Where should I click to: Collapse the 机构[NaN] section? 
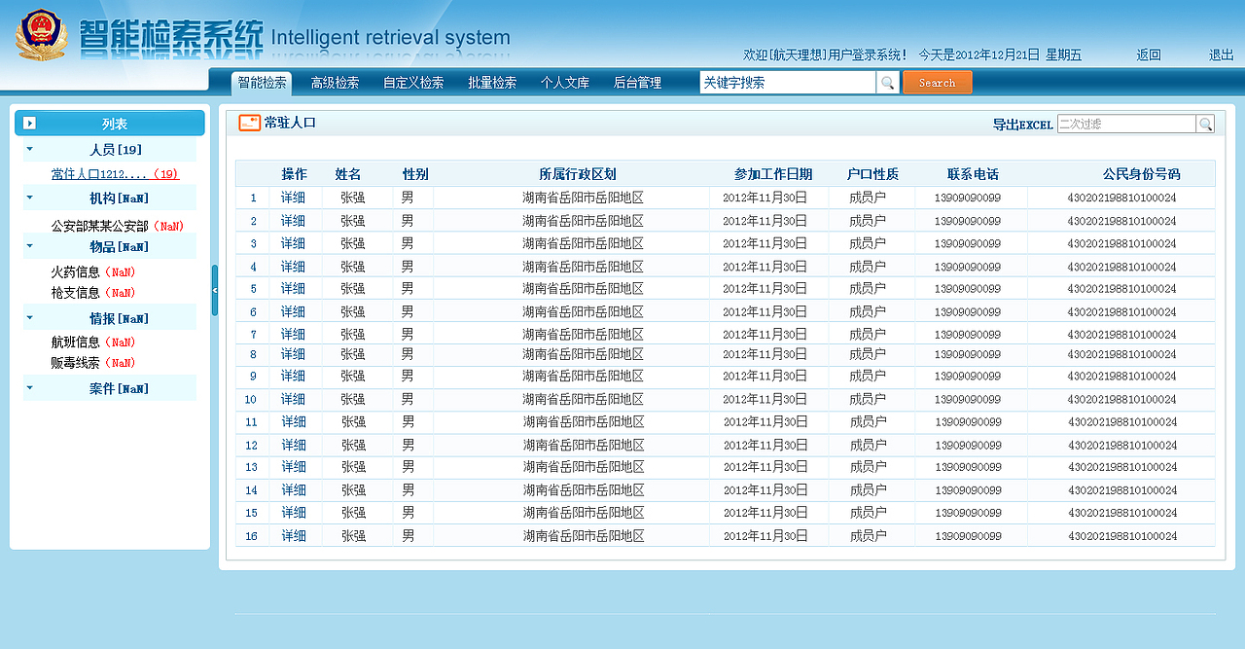pyautogui.click(x=30, y=198)
